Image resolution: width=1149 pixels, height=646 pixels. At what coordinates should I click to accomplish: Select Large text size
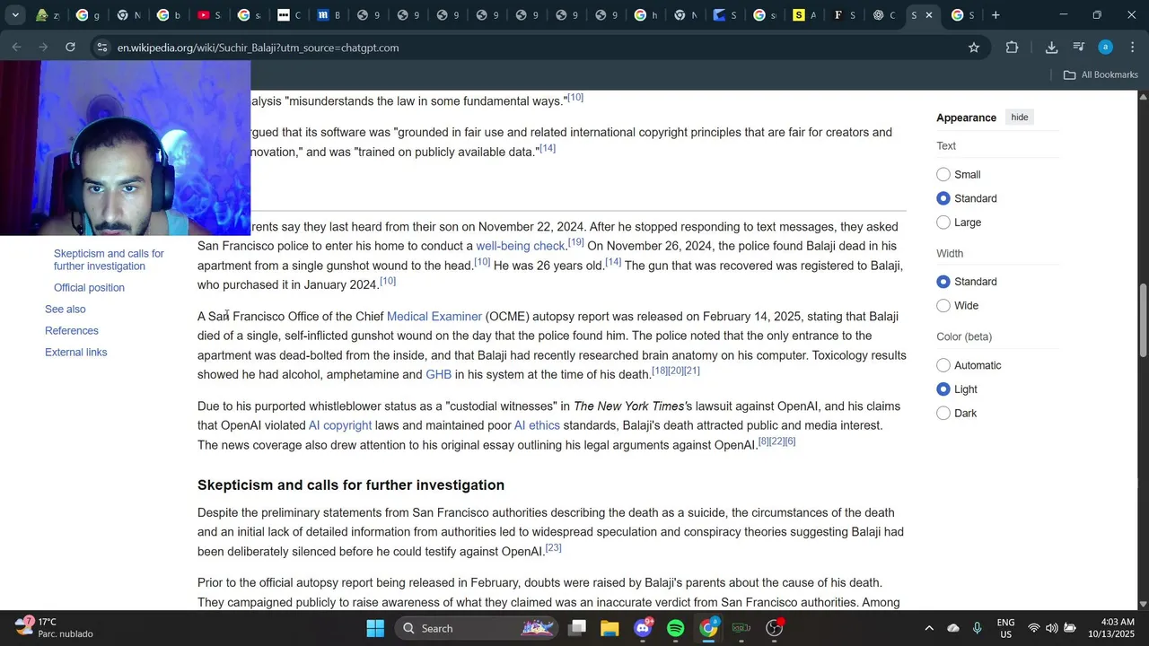(x=943, y=223)
